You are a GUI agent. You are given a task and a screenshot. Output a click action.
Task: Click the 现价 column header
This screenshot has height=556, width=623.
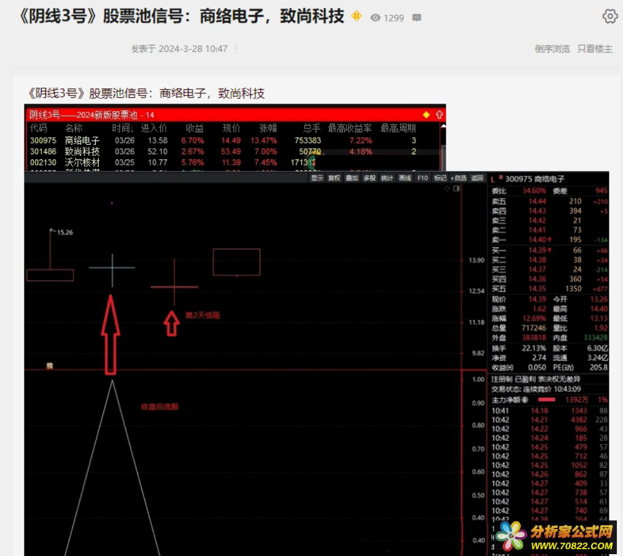[231, 128]
